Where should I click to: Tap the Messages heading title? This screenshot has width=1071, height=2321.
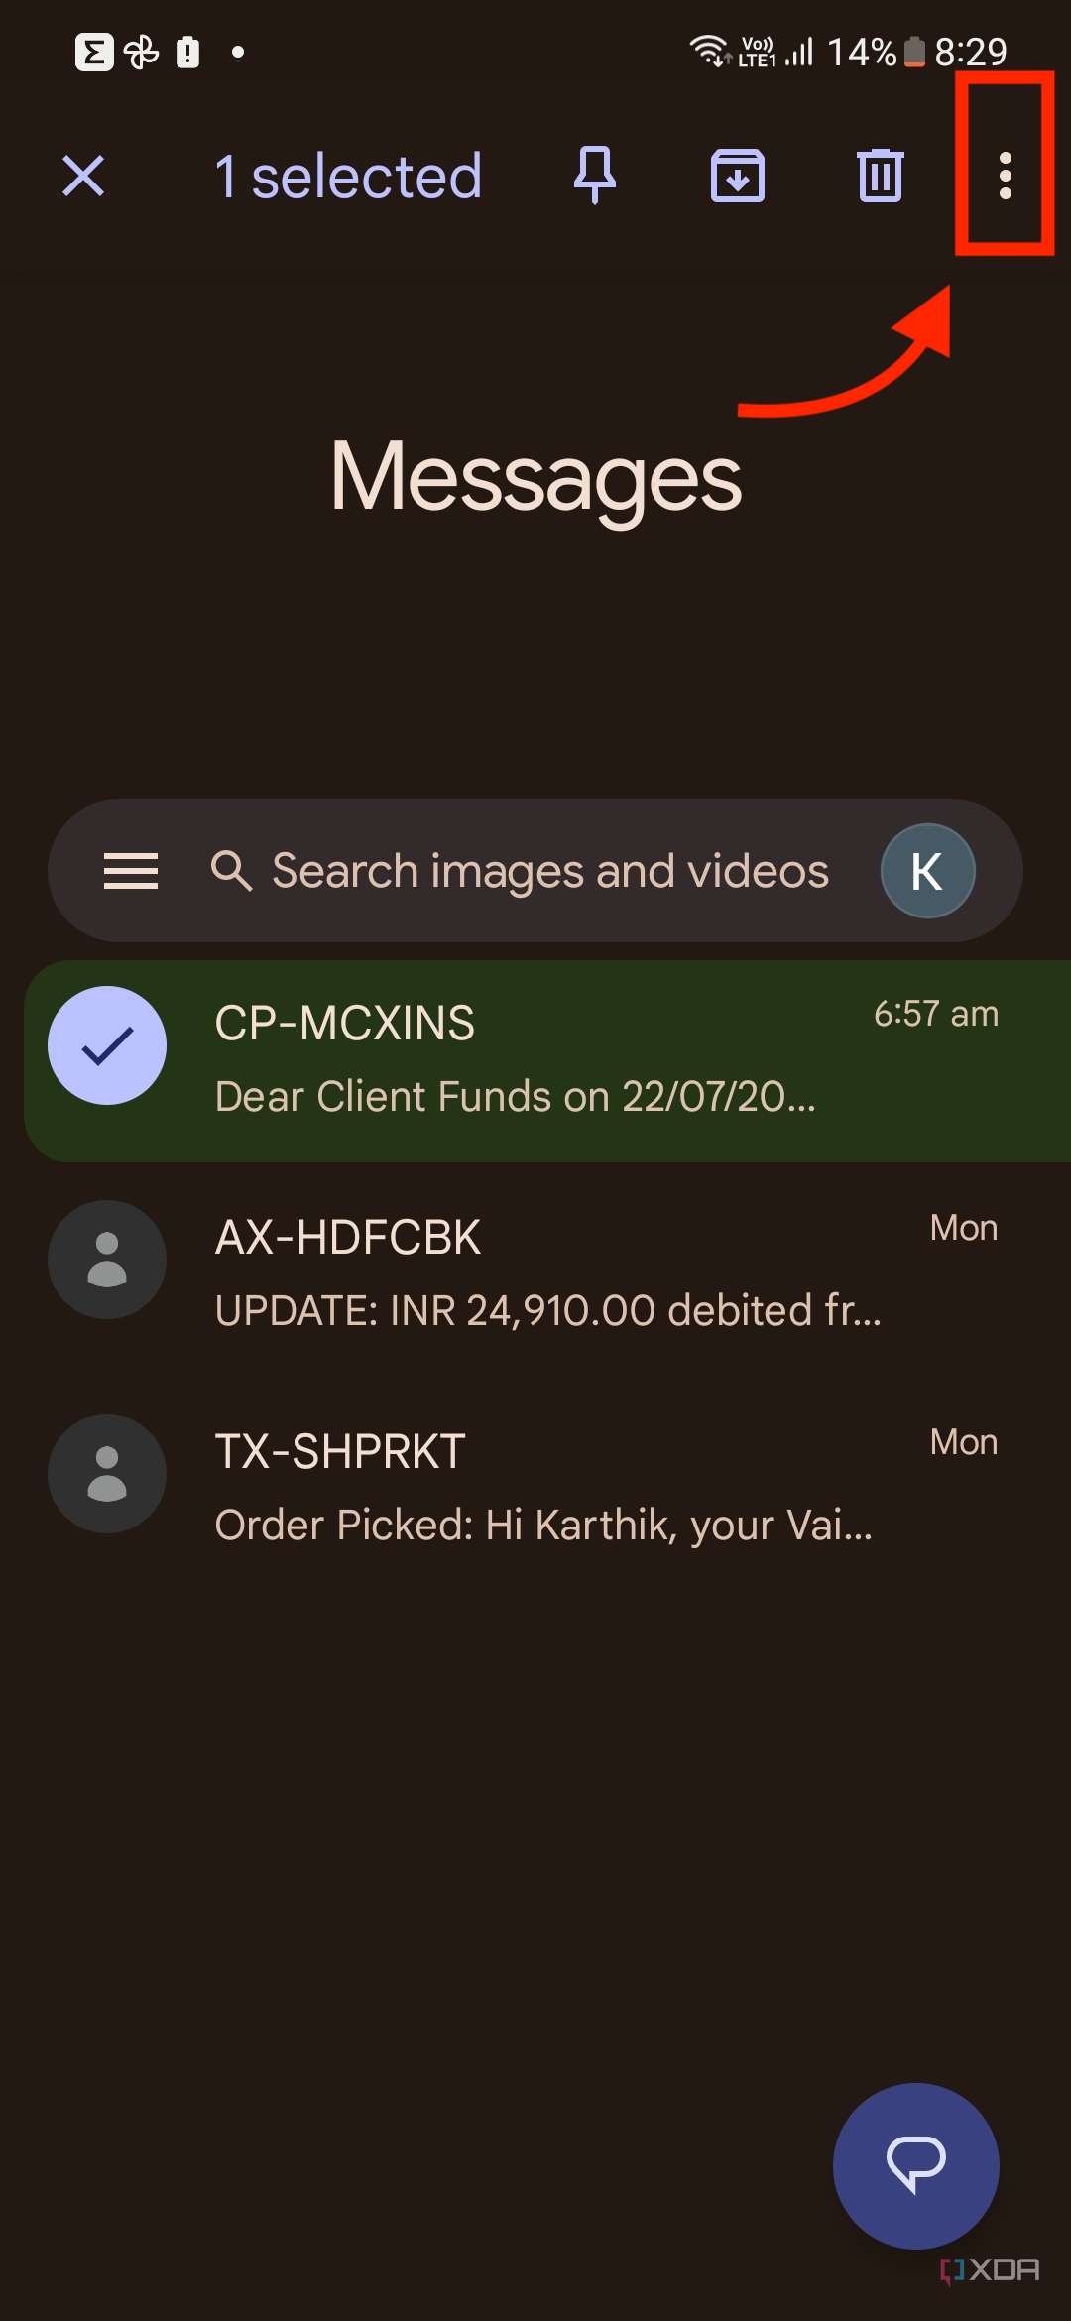(x=535, y=477)
